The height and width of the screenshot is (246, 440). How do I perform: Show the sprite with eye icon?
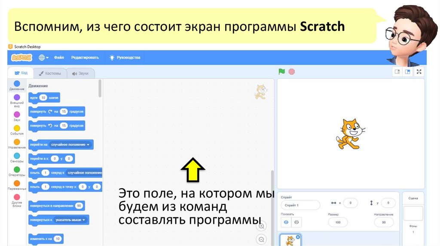coord(286,222)
